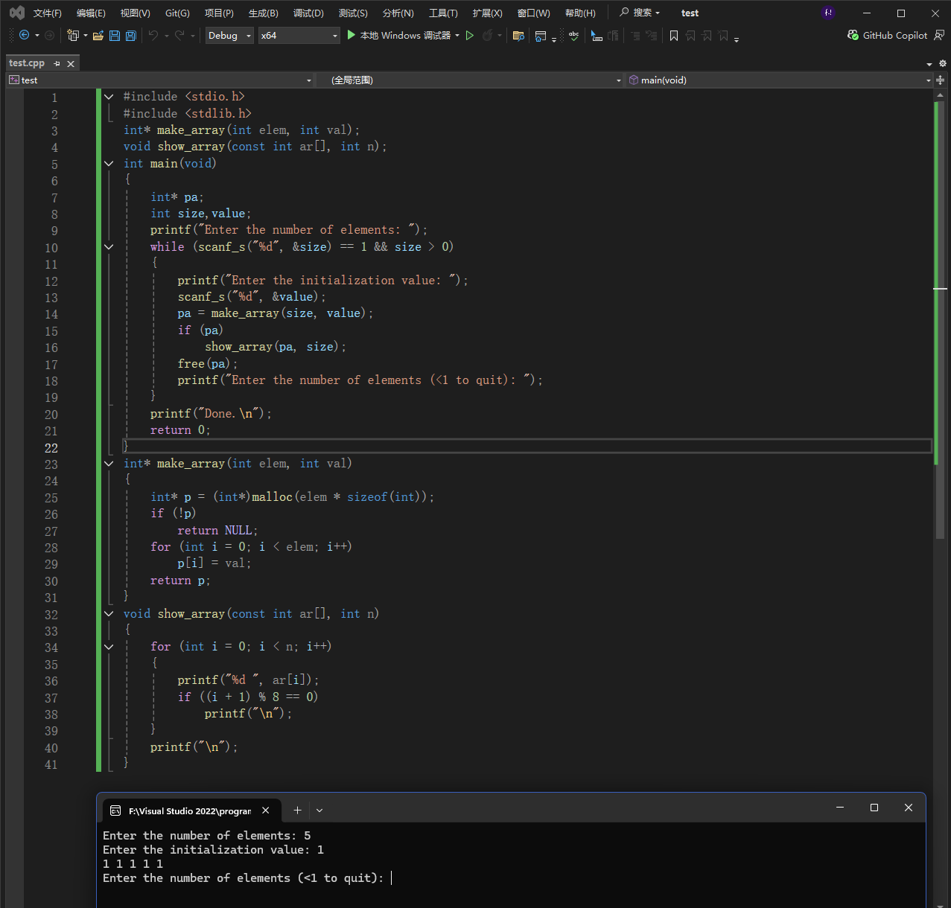This screenshot has height=908, width=951.
Task: Collapse show_array definition at line 32
Action: click(x=109, y=614)
